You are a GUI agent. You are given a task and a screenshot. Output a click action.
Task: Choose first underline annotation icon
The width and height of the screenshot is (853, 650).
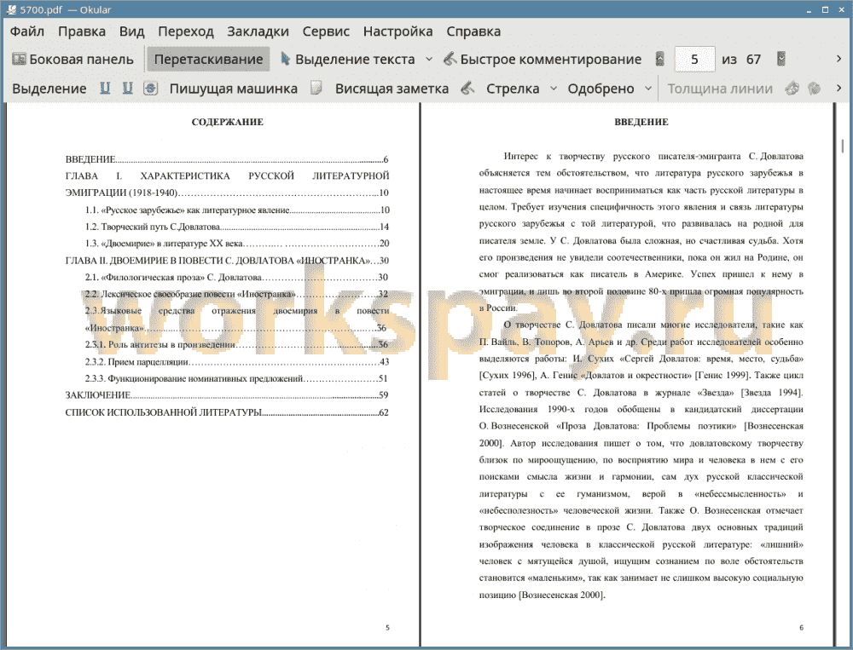pos(104,88)
